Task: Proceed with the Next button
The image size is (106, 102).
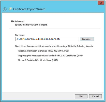Action: (x=81, y=96)
